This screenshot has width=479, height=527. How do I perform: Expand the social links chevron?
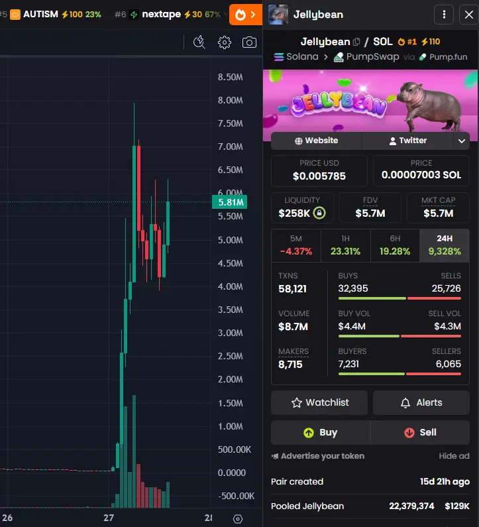coord(462,141)
